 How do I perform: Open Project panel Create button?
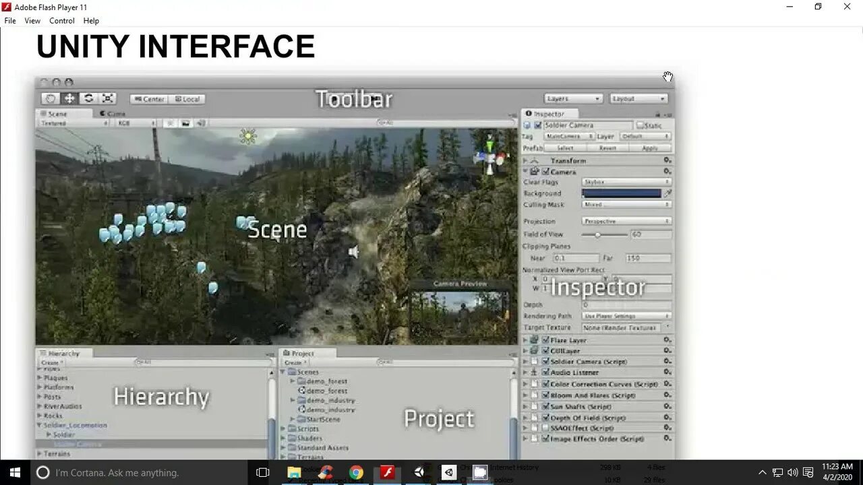click(295, 362)
